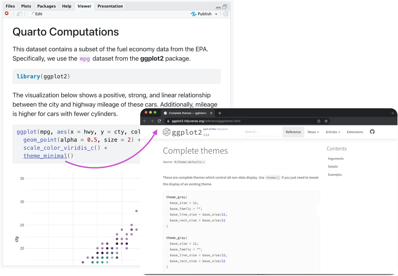This screenshot has width=398, height=276.
Task: Click the lock icon next to the URL
Action: [x=168, y=121]
